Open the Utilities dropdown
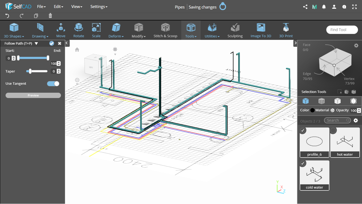The image size is (362, 204). tap(212, 30)
